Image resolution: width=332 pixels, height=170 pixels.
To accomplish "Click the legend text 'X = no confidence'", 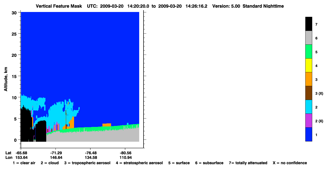I will [x=290, y=163].
